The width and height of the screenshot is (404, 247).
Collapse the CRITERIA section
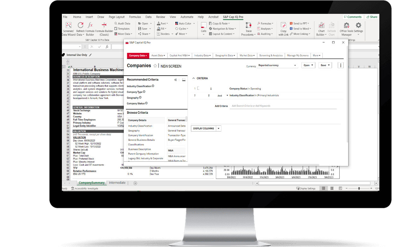[x=194, y=78]
